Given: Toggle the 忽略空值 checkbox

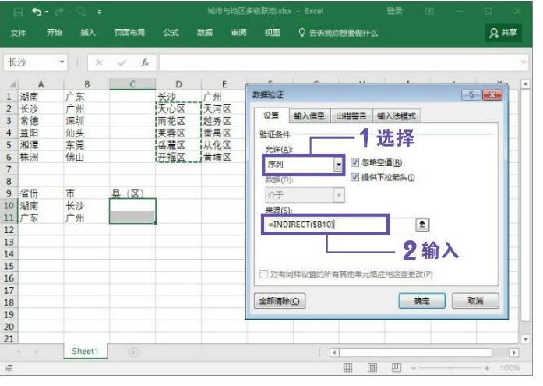Looking at the screenshot, I should point(354,162).
